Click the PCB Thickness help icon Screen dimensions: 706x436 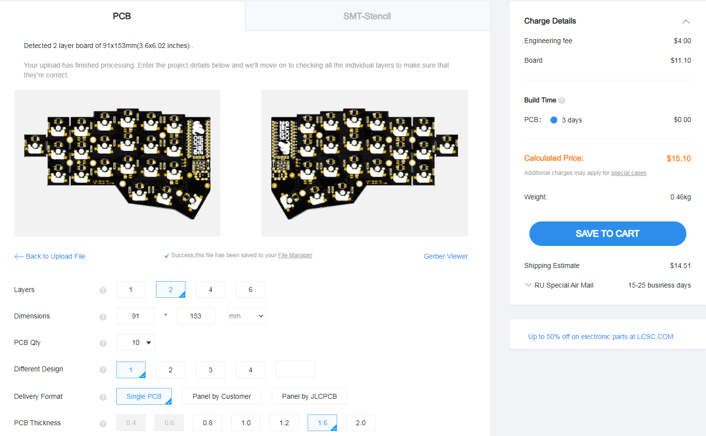pyautogui.click(x=103, y=424)
